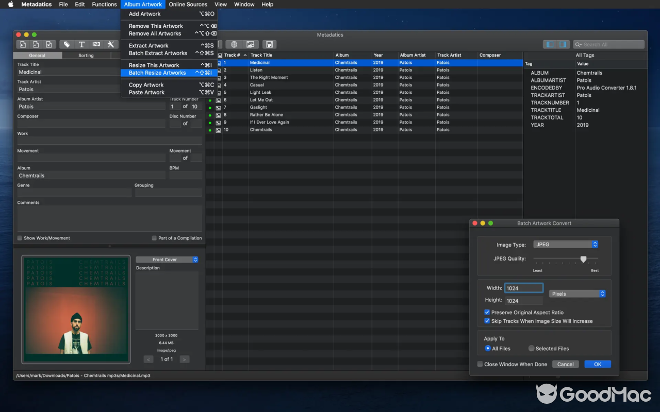The width and height of the screenshot is (660, 412).
Task: Cancel the Batch Artwork Convert dialog
Action: click(x=565, y=364)
